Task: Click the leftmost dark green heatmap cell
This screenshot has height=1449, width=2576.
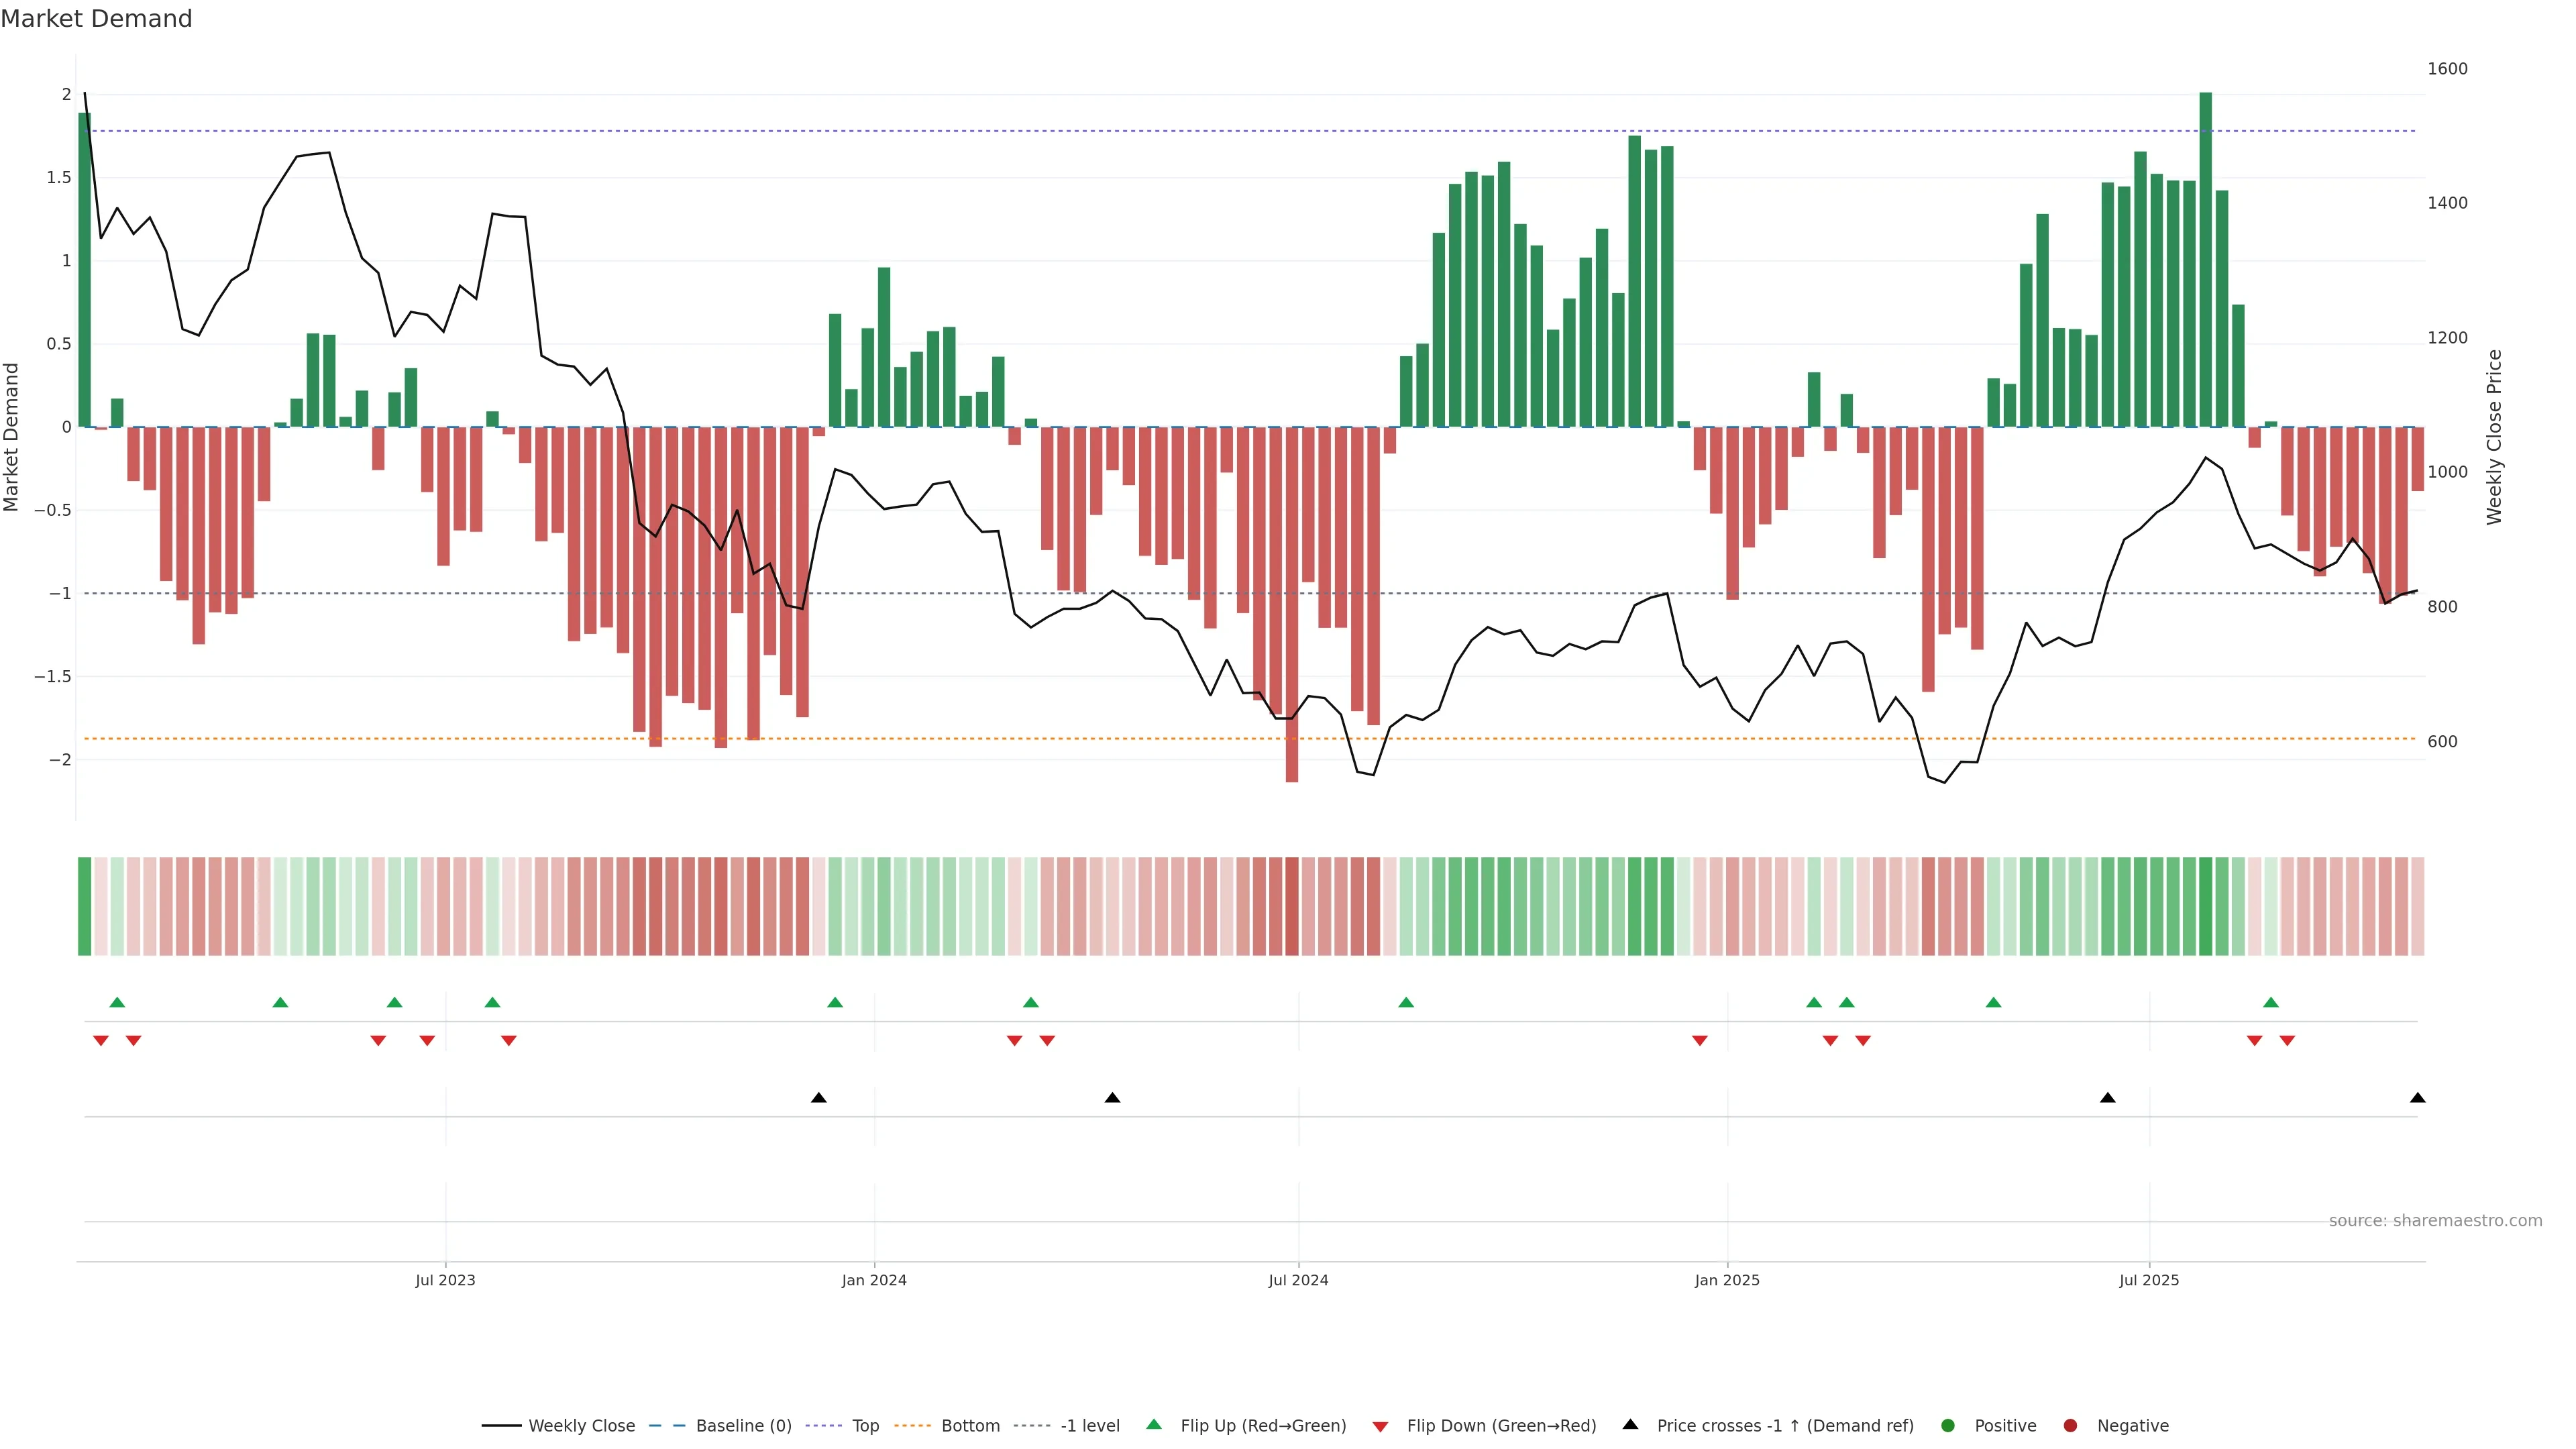Action: coord(84,906)
